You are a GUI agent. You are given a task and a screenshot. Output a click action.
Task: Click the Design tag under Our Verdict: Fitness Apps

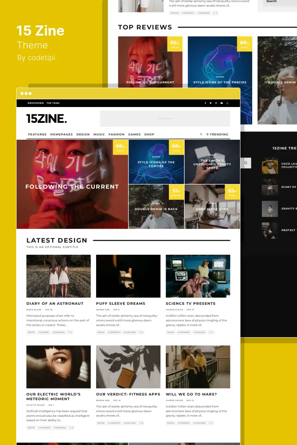click(101, 423)
